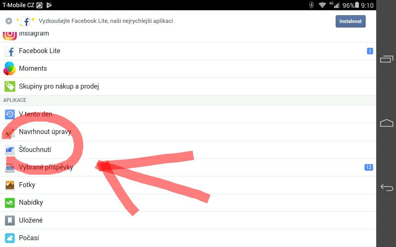The image size is (396, 247).
Task: Tap the Uložené bookmark icon
Action: [x=10, y=220]
